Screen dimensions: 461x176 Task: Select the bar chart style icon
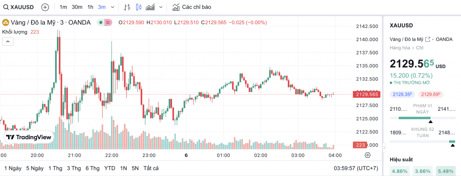click(x=127, y=7)
